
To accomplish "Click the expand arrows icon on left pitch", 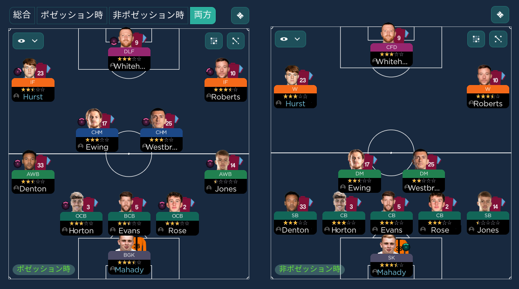I will 236,41.
